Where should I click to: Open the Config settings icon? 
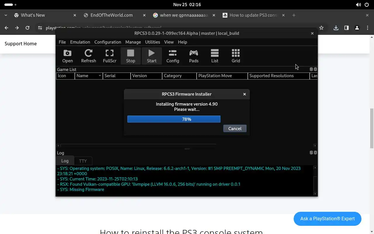coord(173,56)
